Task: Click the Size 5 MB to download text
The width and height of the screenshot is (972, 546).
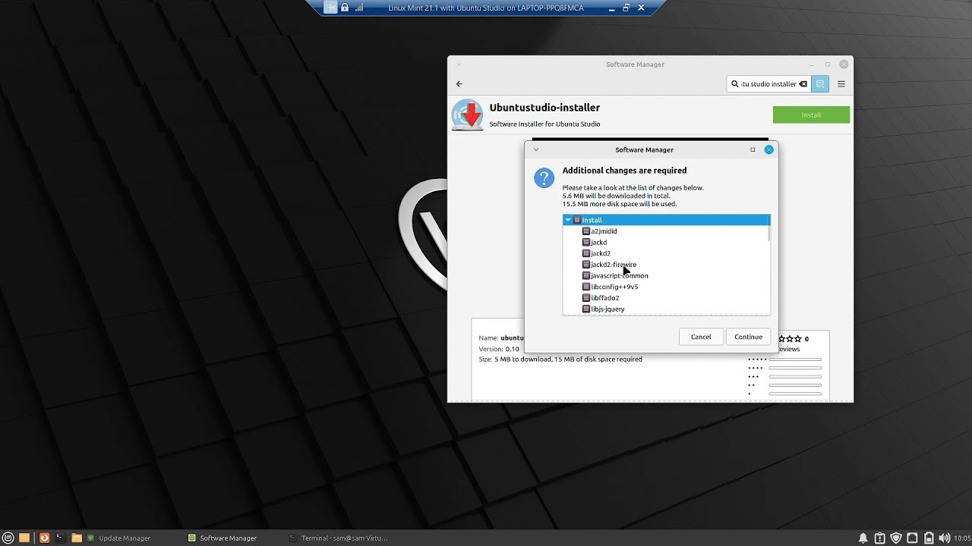Action: point(560,359)
